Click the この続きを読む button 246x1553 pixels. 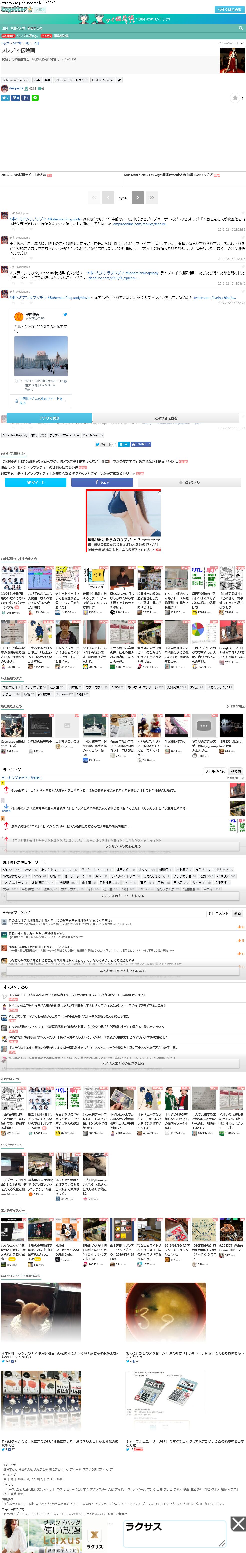[x=166, y=418]
